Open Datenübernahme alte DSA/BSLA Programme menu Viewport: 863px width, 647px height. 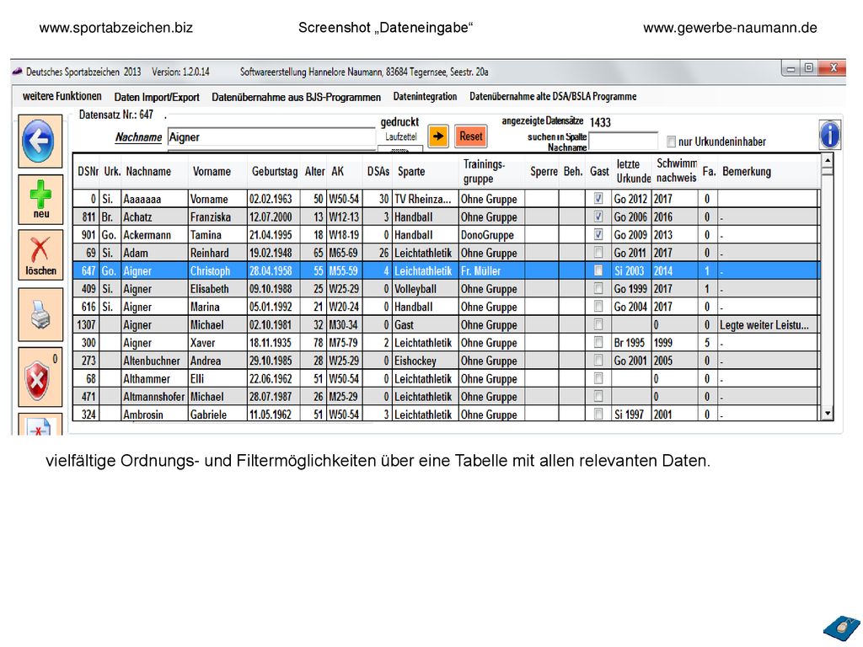pyautogui.click(x=553, y=96)
